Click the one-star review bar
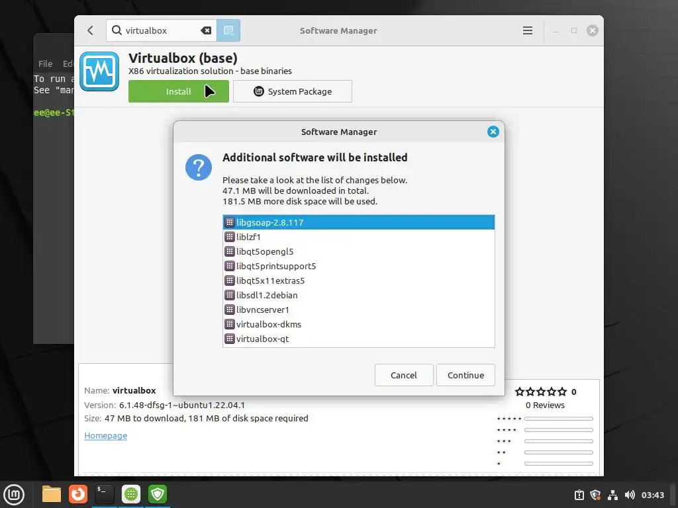Image resolution: width=678 pixels, height=508 pixels. [x=559, y=464]
